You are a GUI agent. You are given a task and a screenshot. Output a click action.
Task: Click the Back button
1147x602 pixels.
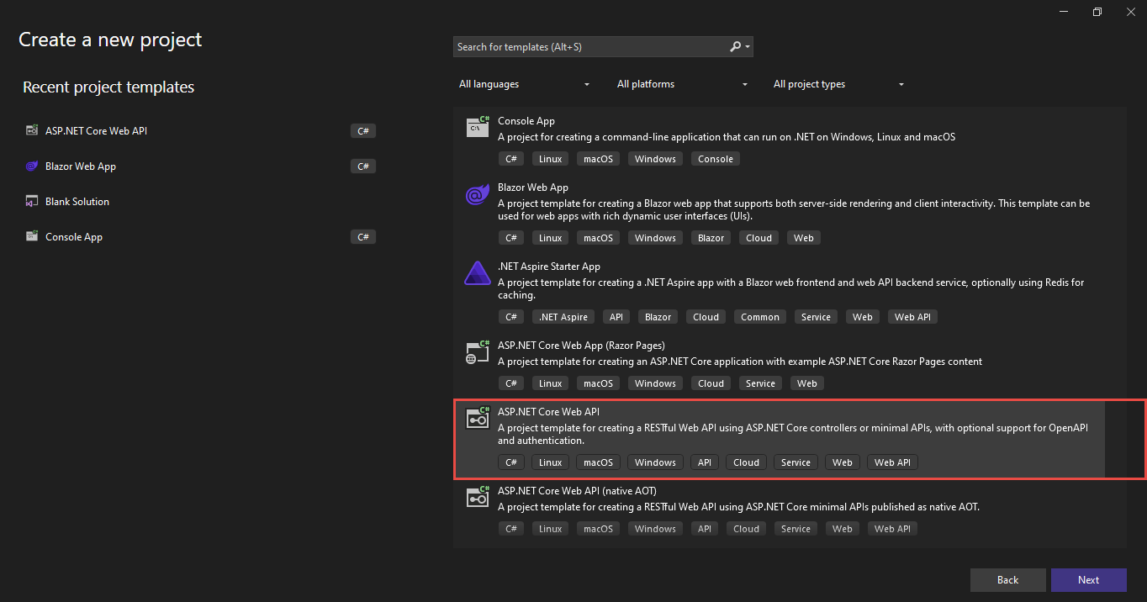[1007, 579]
